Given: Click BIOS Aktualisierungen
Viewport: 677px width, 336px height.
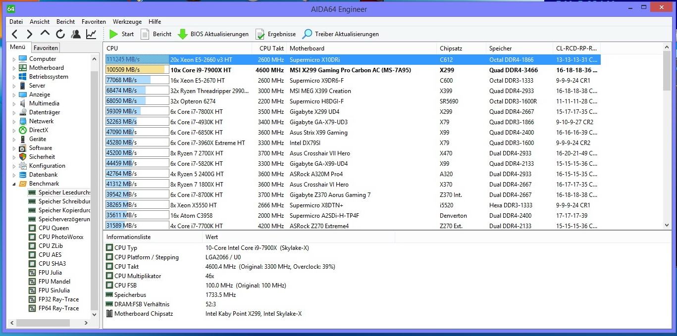Looking at the screenshot, I should point(213,34).
